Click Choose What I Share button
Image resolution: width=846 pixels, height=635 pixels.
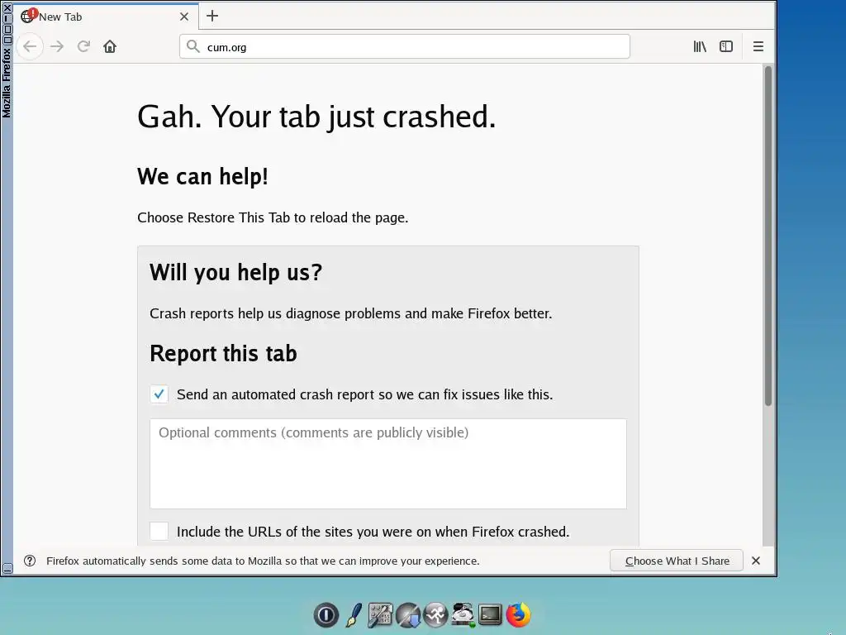click(677, 561)
